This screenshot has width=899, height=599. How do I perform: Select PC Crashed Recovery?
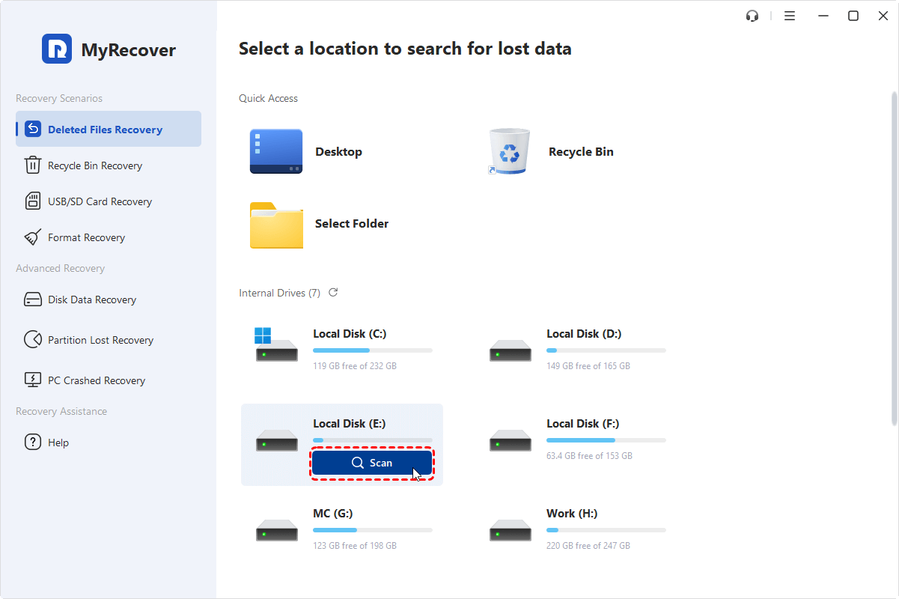click(x=96, y=380)
